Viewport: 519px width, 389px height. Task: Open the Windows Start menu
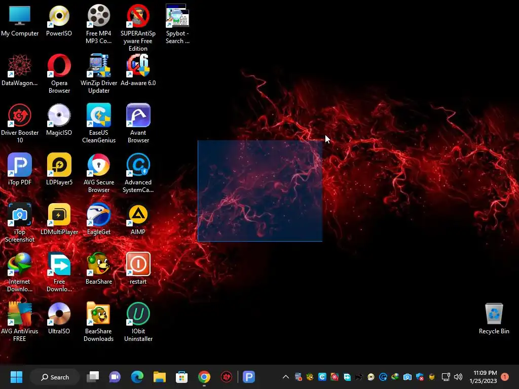click(16, 377)
